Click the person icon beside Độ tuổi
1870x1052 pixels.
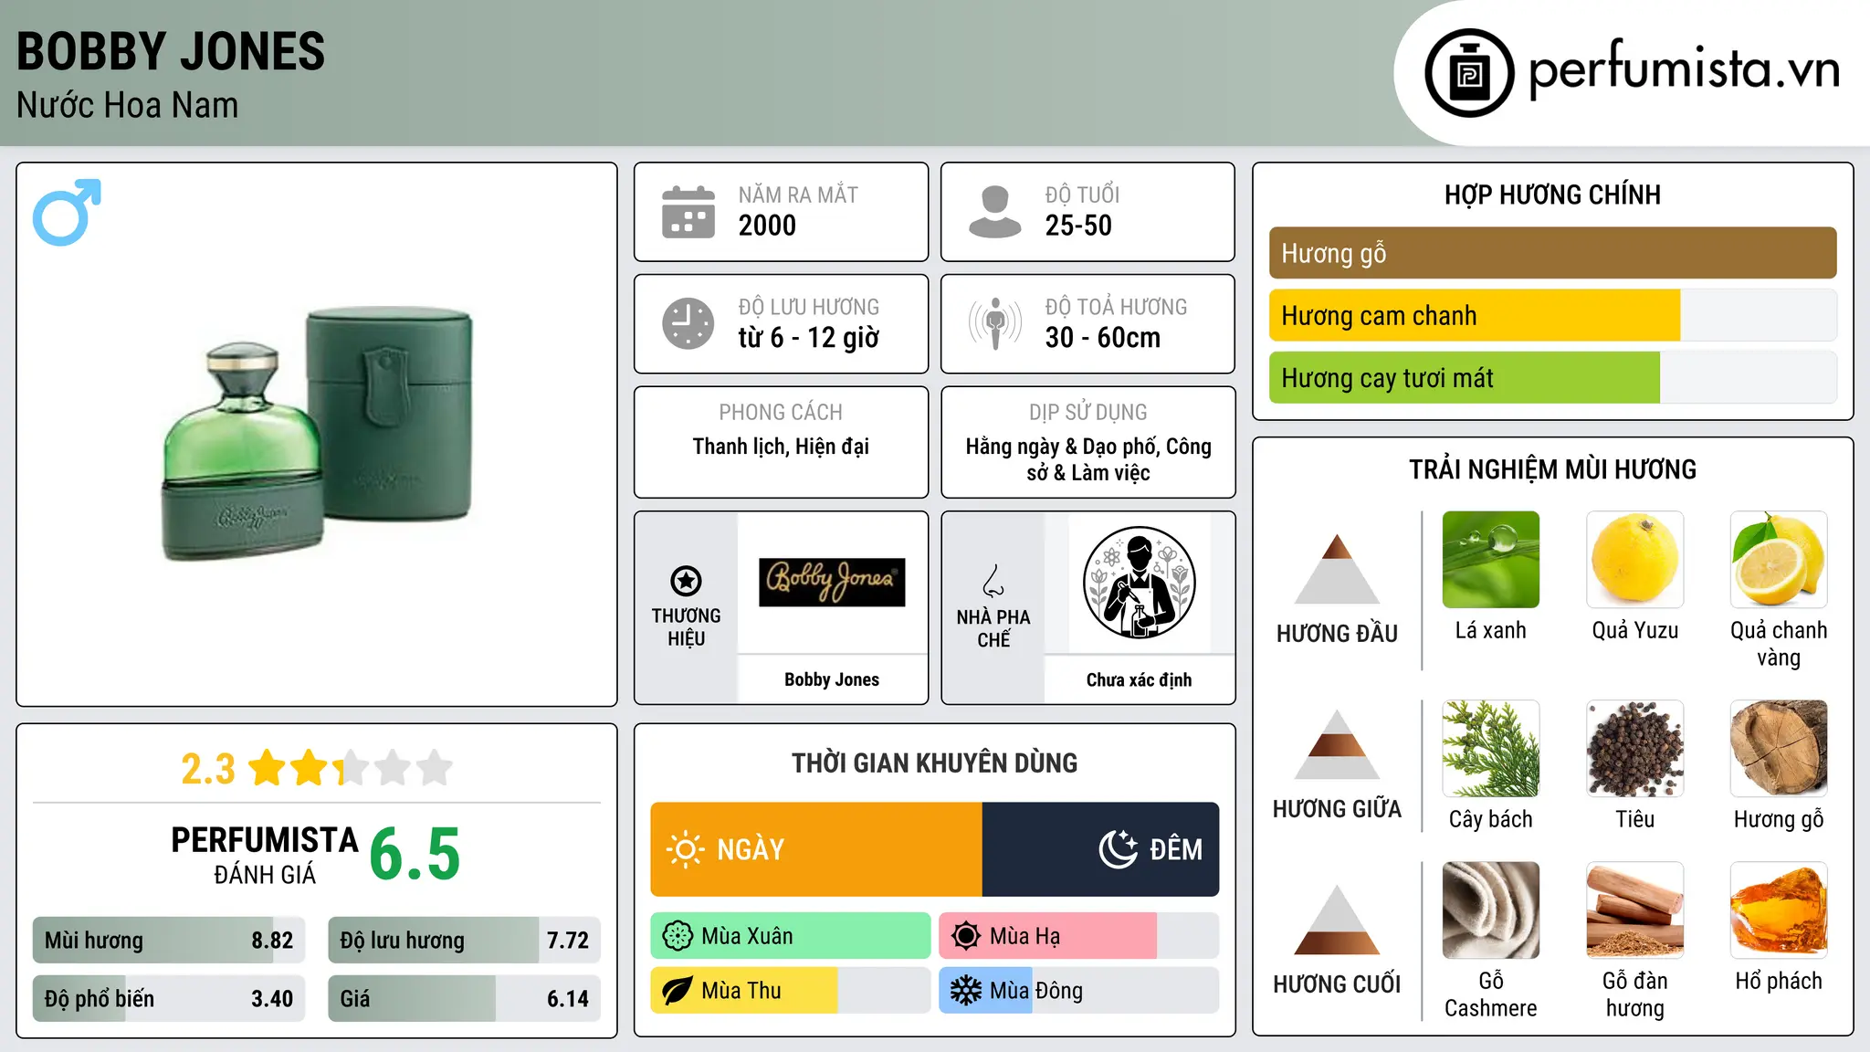point(995,212)
